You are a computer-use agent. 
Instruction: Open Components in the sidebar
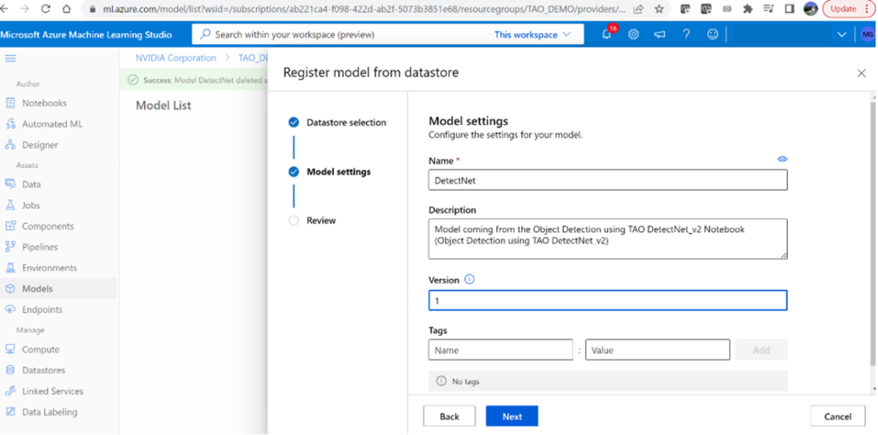(x=48, y=226)
